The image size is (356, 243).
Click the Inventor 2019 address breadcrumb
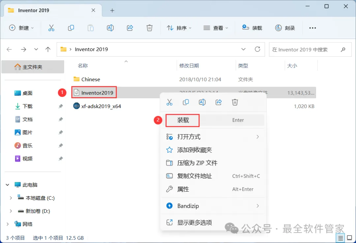[x=91, y=49]
